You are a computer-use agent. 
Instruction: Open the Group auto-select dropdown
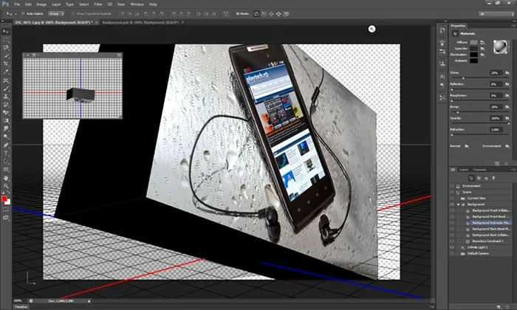(x=56, y=14)
